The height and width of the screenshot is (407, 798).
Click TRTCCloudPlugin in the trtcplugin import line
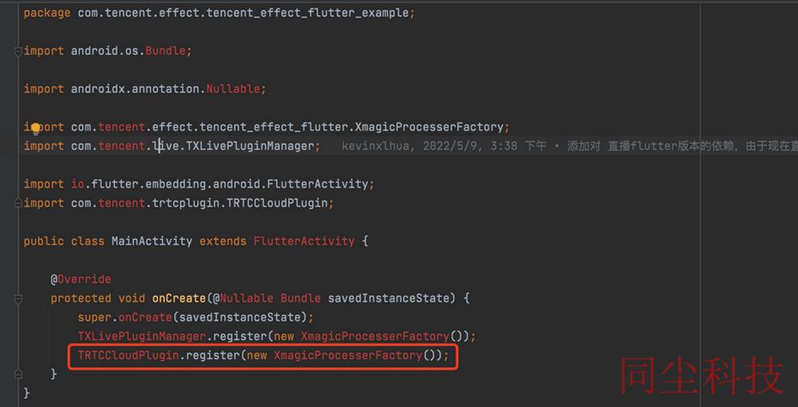277,203
